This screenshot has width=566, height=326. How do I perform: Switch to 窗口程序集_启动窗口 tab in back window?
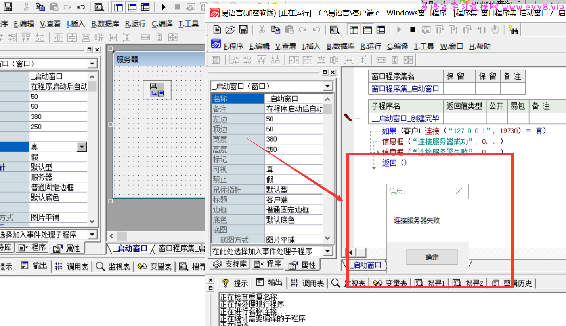[182, 248]
